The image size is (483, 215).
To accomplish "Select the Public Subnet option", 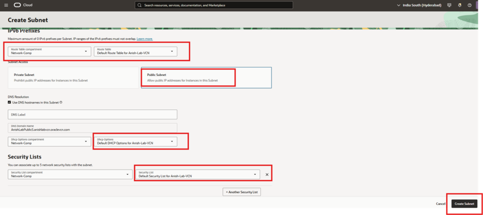I will 206,77.
